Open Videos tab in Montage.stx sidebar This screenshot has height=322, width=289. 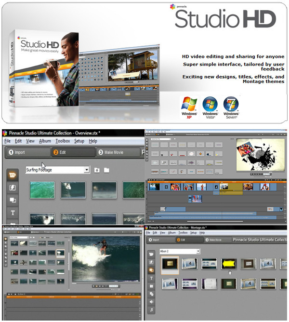pos(151,254)
